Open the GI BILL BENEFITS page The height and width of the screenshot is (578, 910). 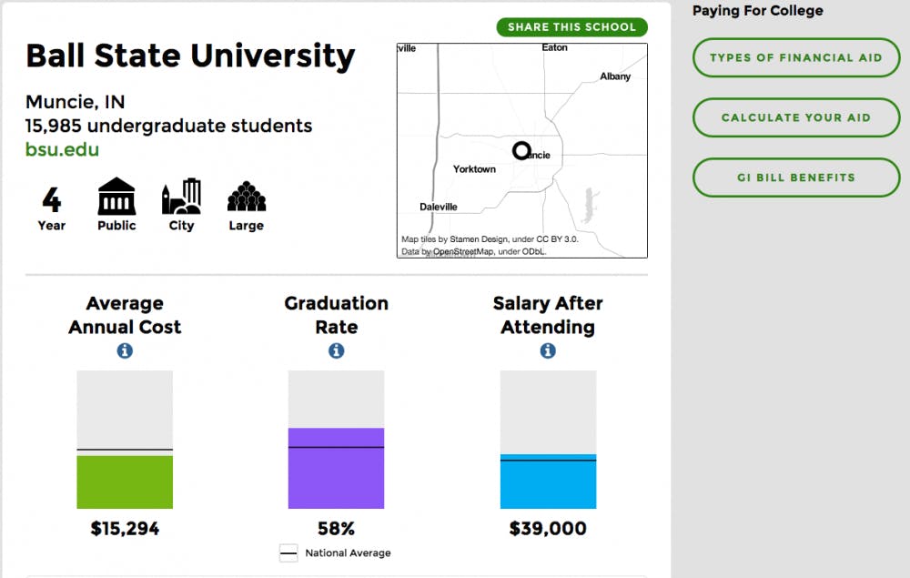pos(795,177)
